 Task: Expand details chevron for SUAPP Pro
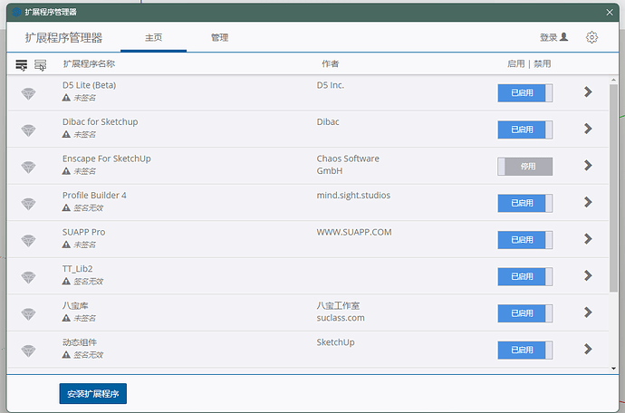point(588,239)
